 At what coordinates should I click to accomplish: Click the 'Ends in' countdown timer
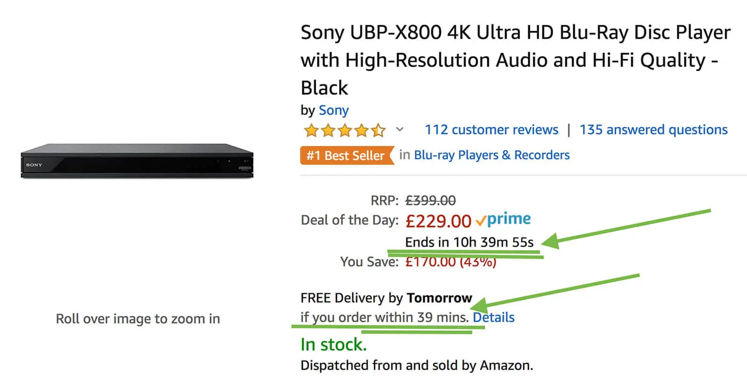[x=469, y=242]
